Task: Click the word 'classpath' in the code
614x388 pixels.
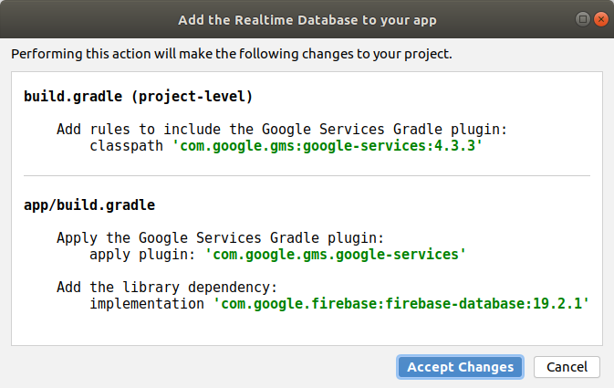Action: pos(127,145)
